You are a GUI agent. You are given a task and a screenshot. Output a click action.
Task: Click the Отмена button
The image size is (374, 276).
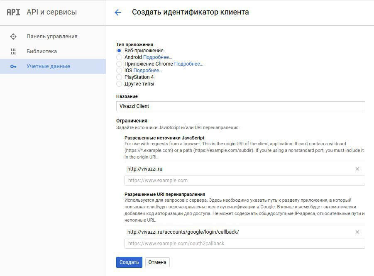coord(157,262)
